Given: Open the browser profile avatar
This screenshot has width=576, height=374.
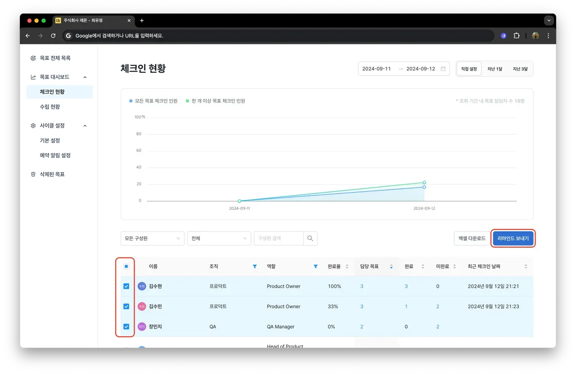Looking at the screenshot, I should 535,36.
